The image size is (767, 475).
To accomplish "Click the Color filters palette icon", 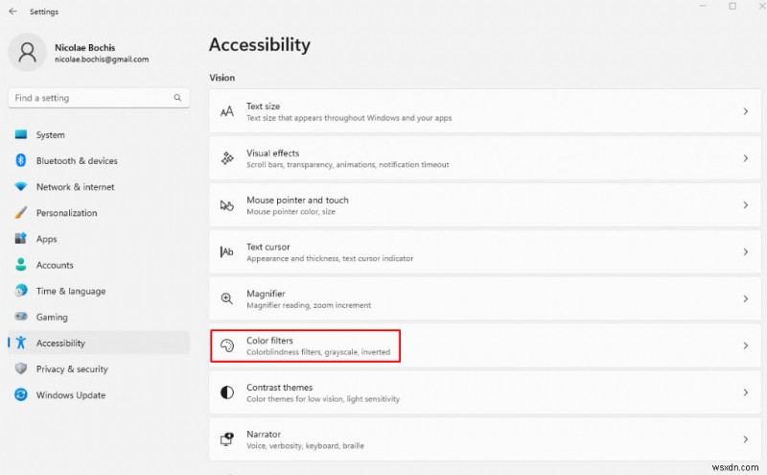I will [x=227, y=345].
